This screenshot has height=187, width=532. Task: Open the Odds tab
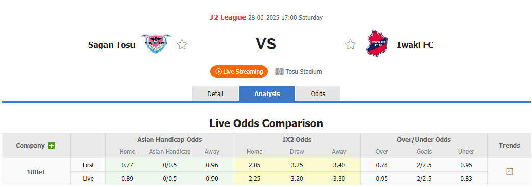pos(318,93)
